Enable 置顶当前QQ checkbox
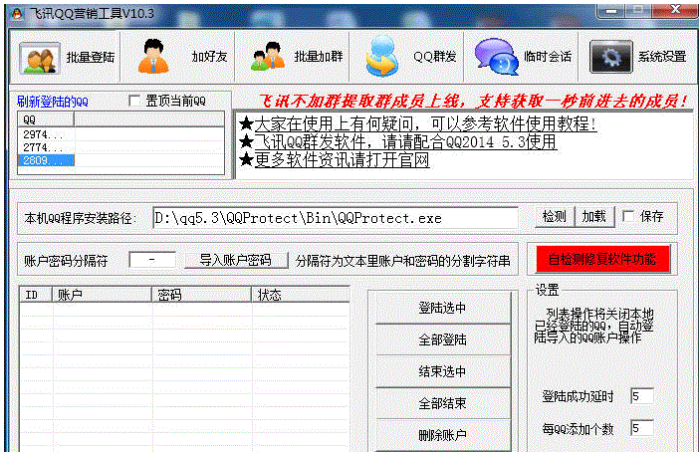 pos(134,101)
